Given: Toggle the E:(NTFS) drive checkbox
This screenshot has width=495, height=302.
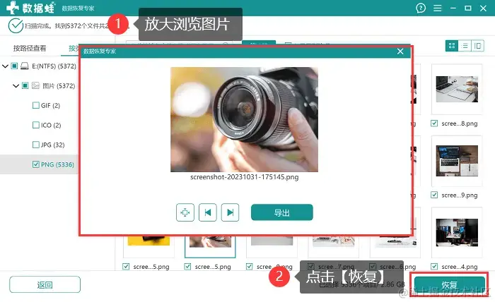Looking at the screenshot, I should tap(14, 66).
